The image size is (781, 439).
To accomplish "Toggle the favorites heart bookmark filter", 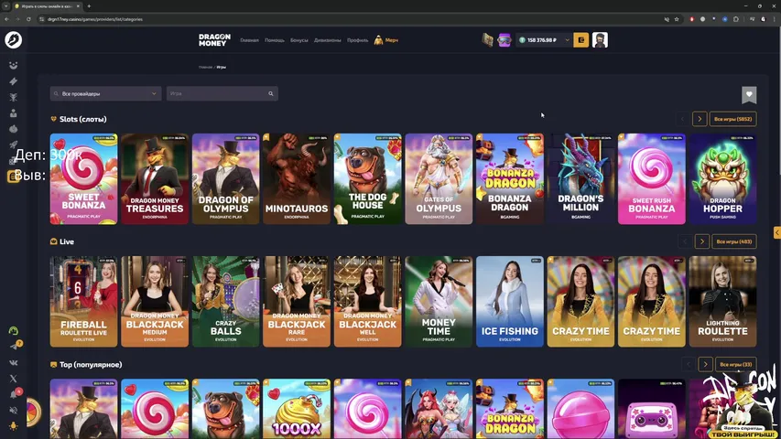I will (749, 94).
